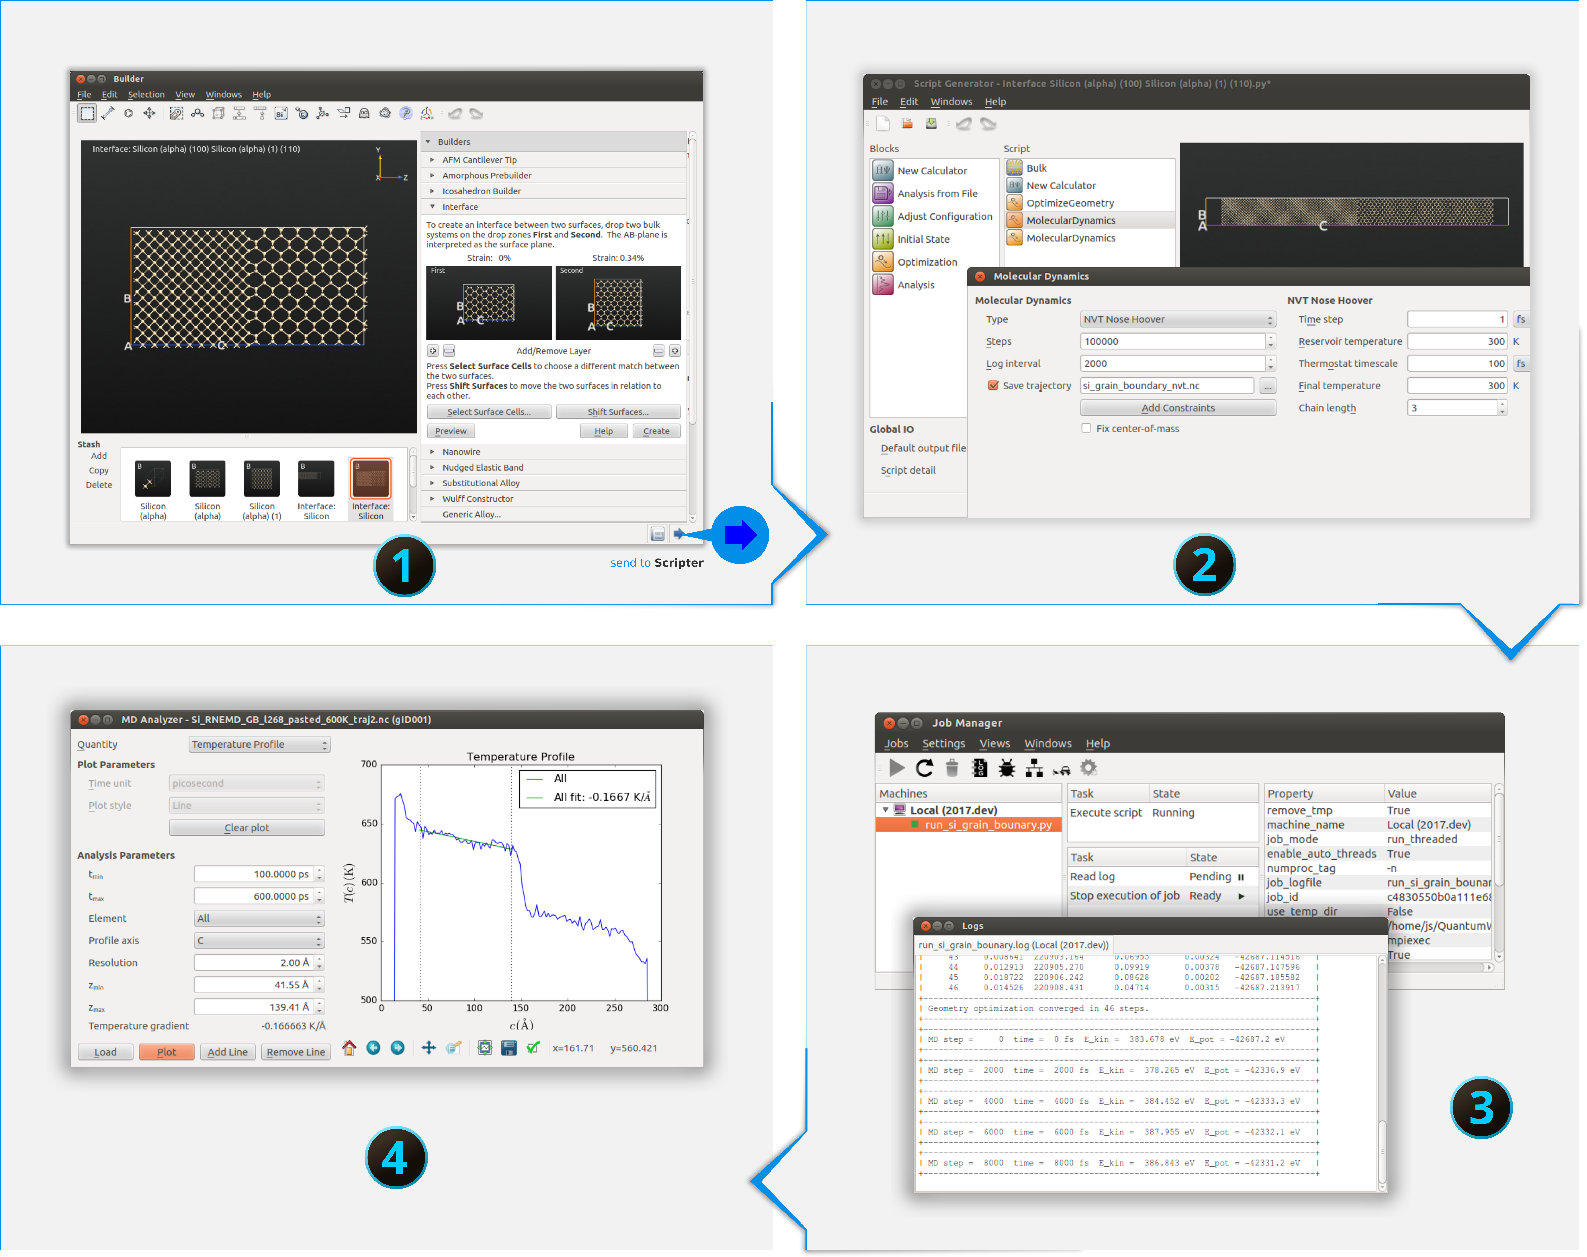Click the Adjust Configuration block icon
The width and height of the screenshot is (1587, 1257).
click(883, 216)
